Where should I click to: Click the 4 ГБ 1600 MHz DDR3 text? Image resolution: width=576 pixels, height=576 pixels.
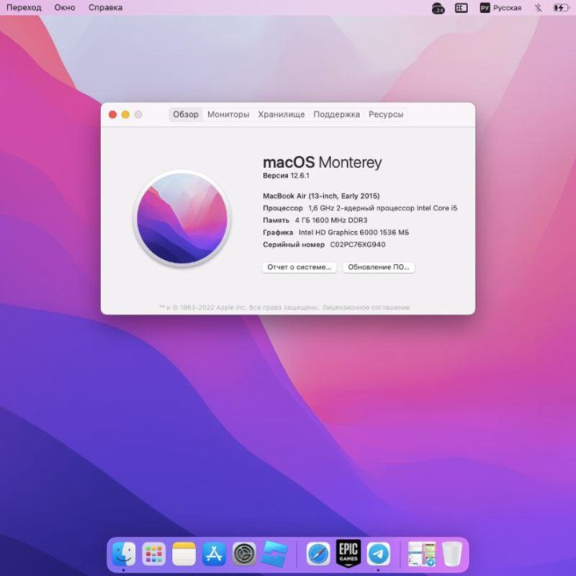[331, 221]
